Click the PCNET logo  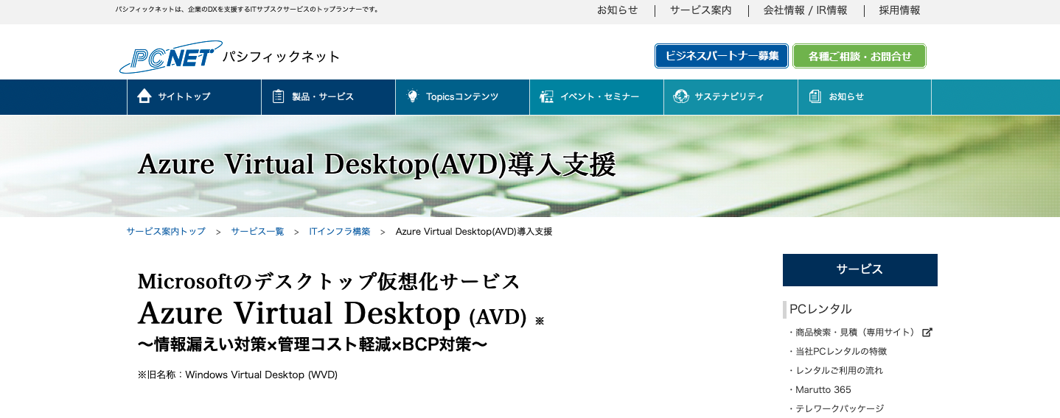(170, 57)
